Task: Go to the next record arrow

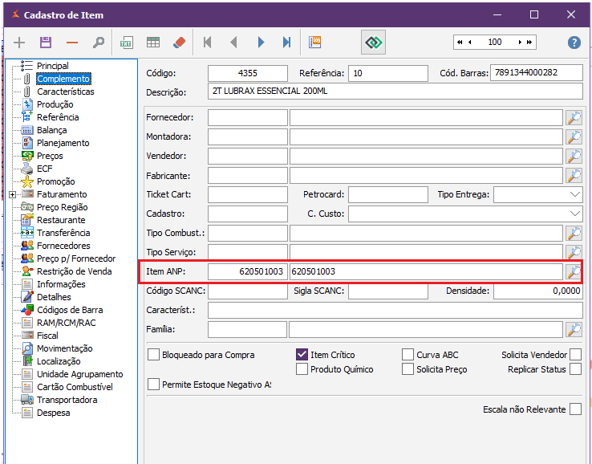Action: pyautogui.click(x=261, y=43)
